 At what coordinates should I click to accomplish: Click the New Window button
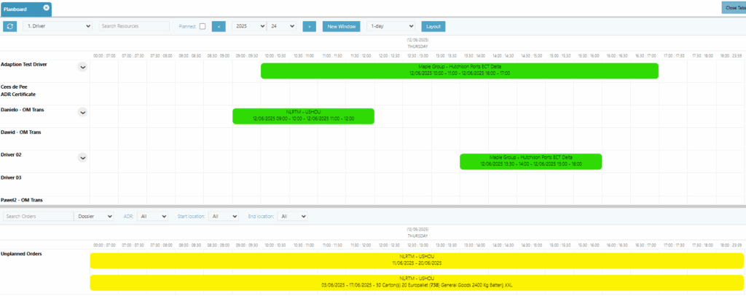click(x=341, y=26)
